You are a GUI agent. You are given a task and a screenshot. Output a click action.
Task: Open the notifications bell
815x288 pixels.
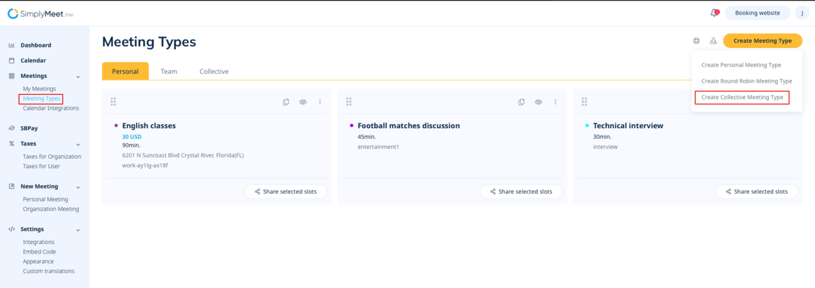(714, 13)
